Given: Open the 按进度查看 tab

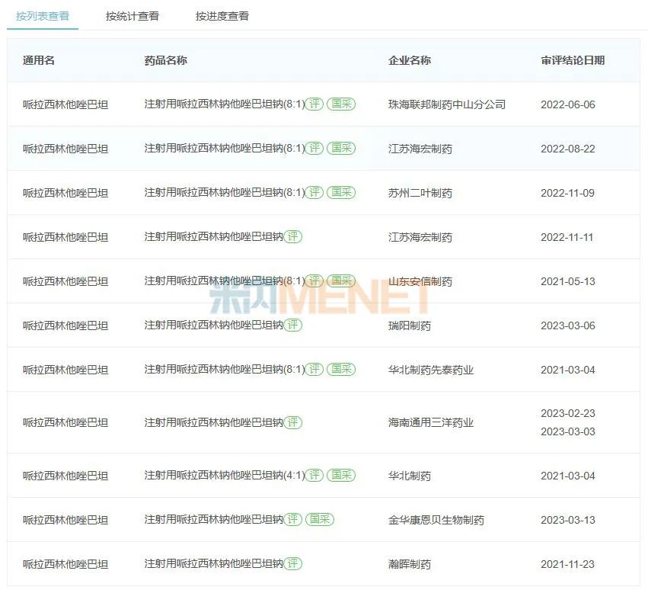Looking at the screenshot, I should [222, 16].
